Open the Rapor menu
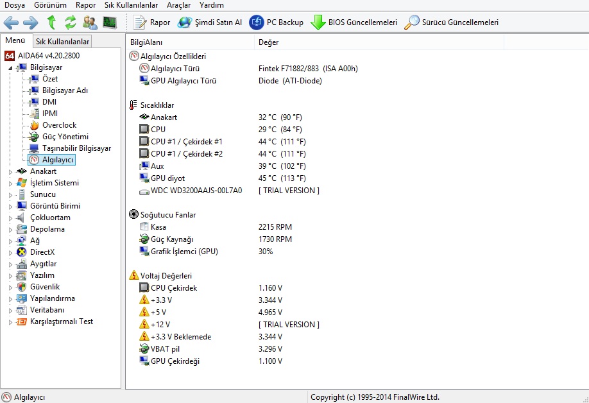Image resolution: width=589 pixels, height=403 pixels. pos(85,5)
